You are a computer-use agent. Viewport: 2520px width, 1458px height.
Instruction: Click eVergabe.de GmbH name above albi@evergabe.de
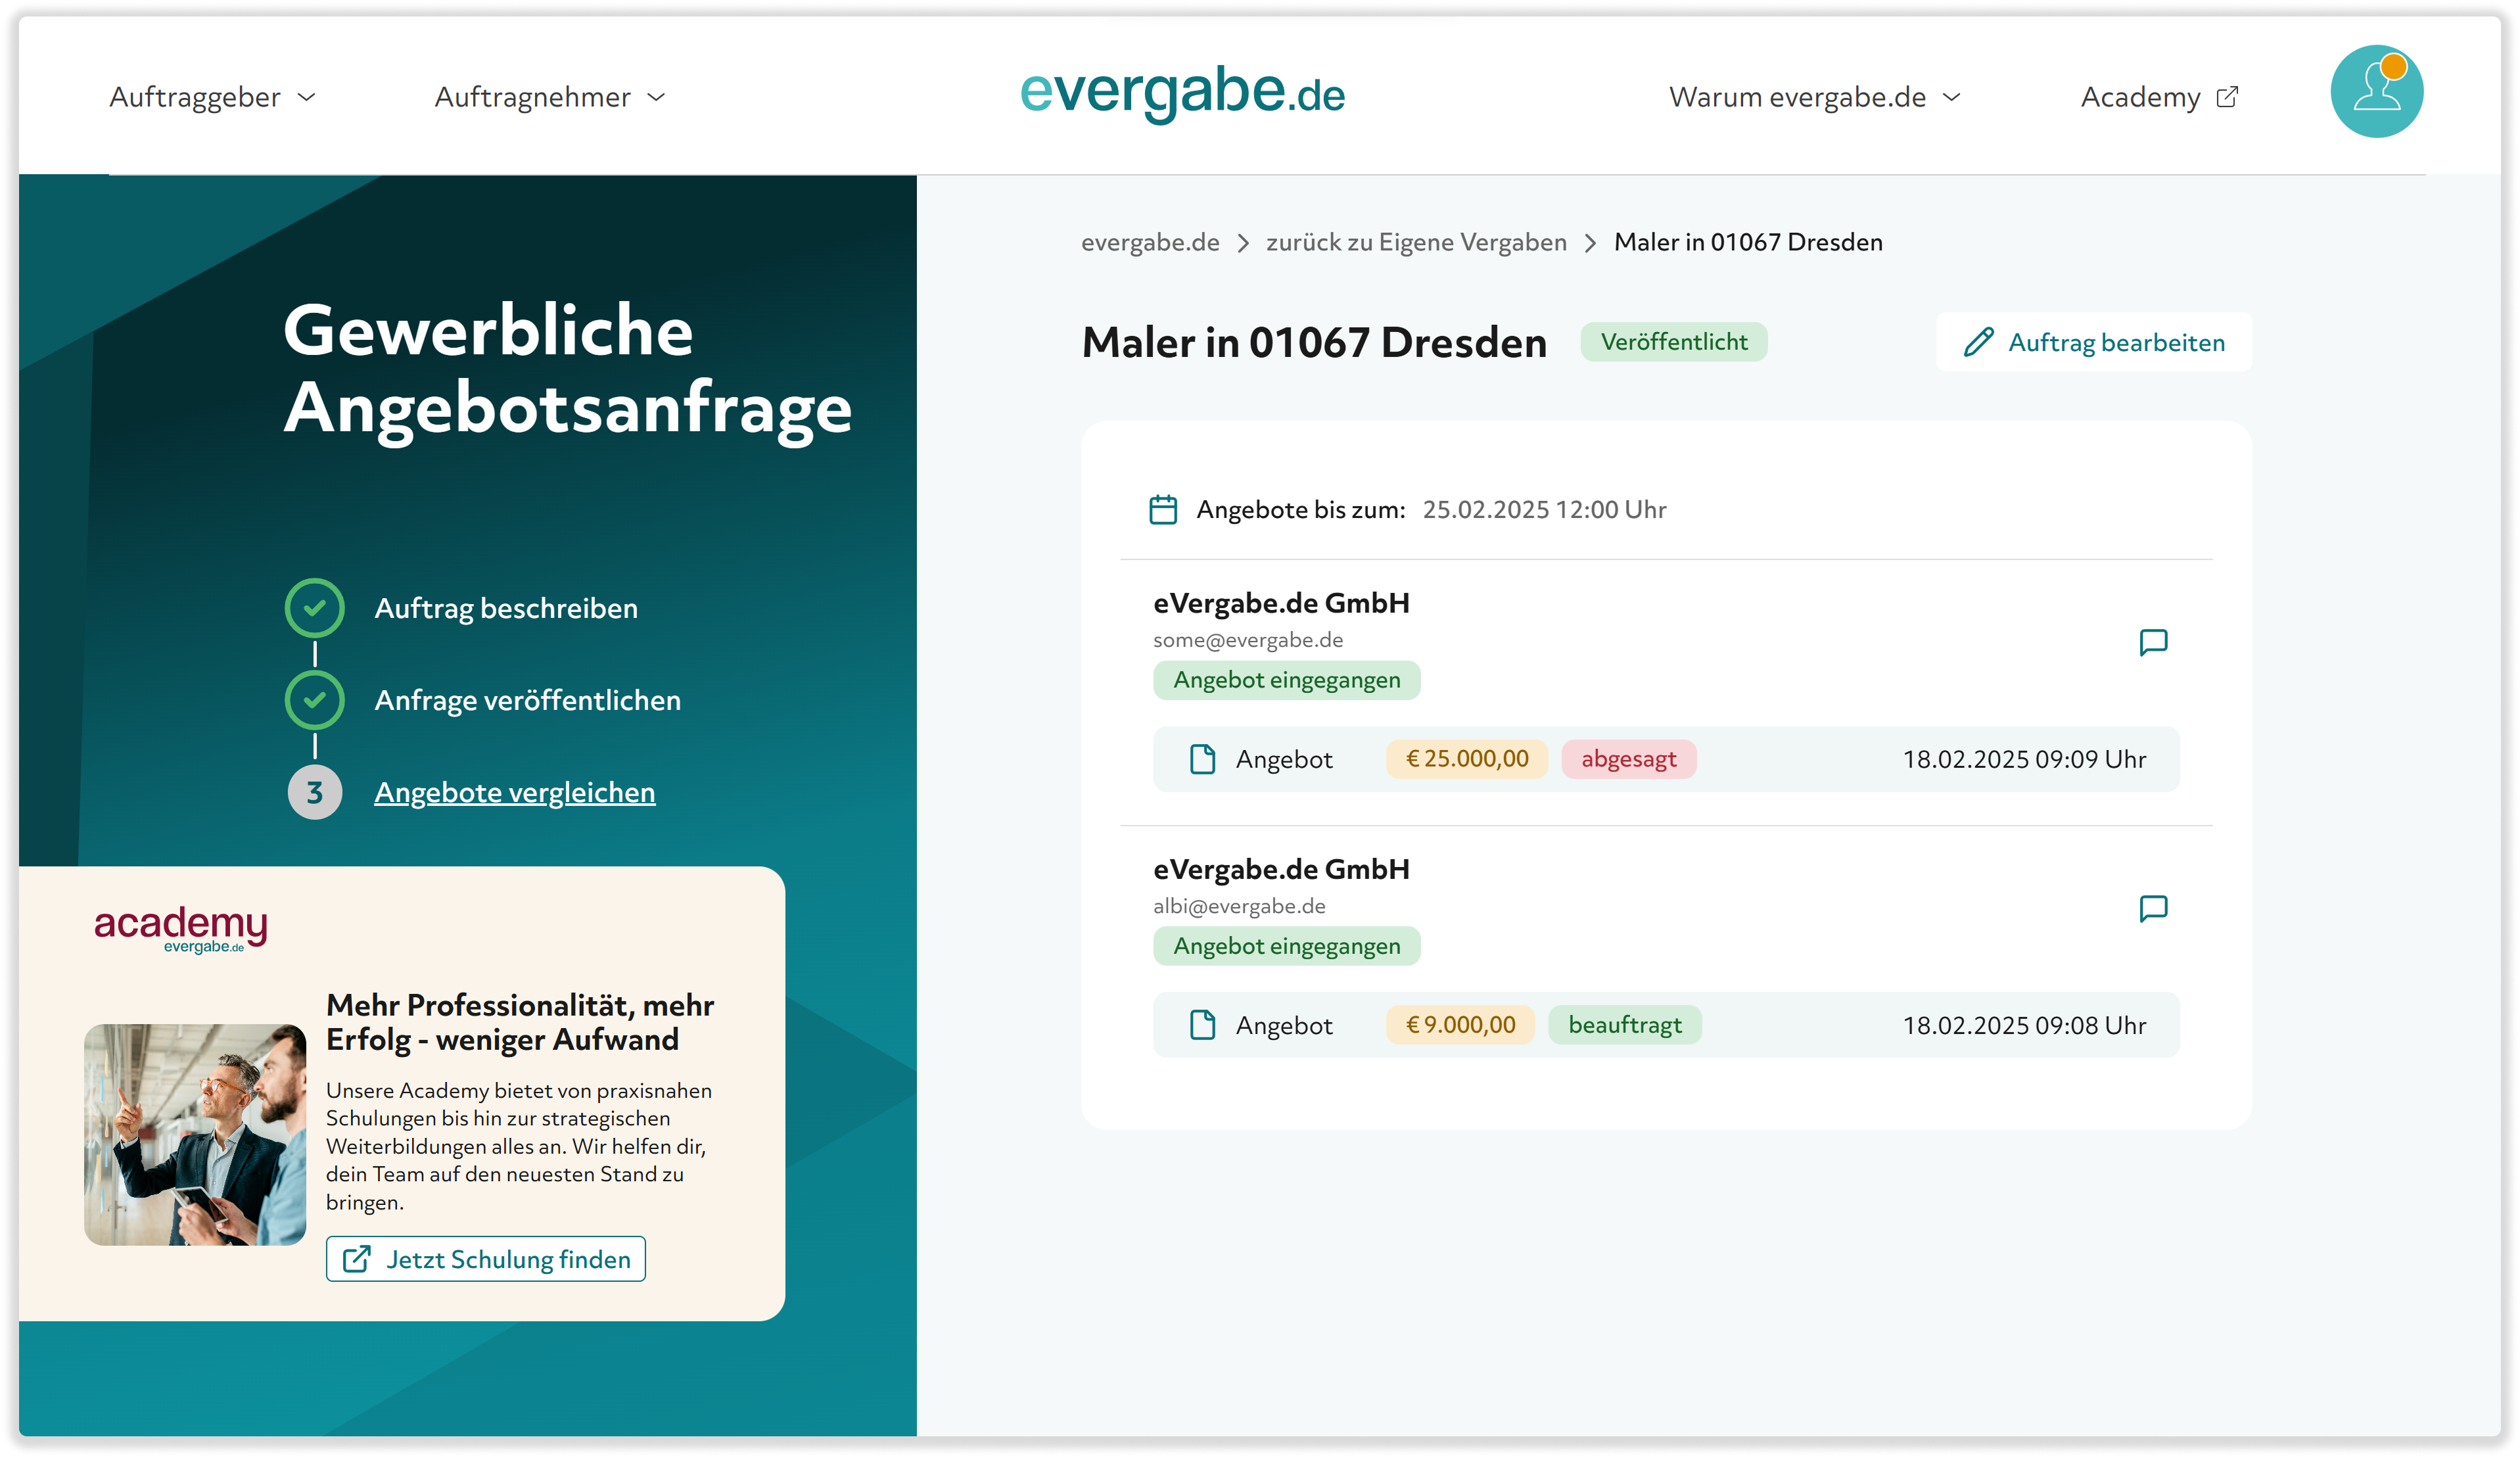[1281, 869]
